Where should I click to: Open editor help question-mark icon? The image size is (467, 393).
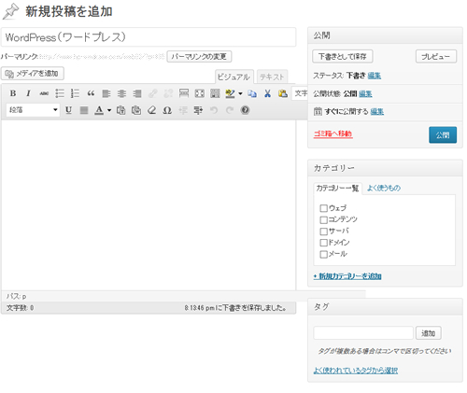click(x=246, y=110)
